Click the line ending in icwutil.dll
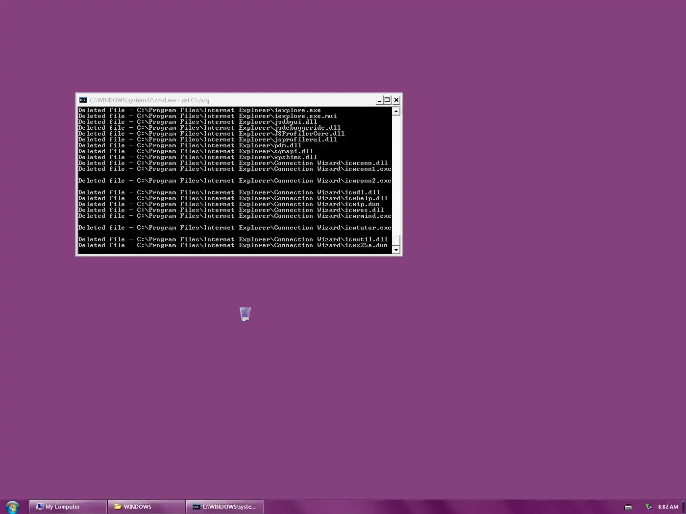This screenshot has height=514, width=686. pos(233,239)
